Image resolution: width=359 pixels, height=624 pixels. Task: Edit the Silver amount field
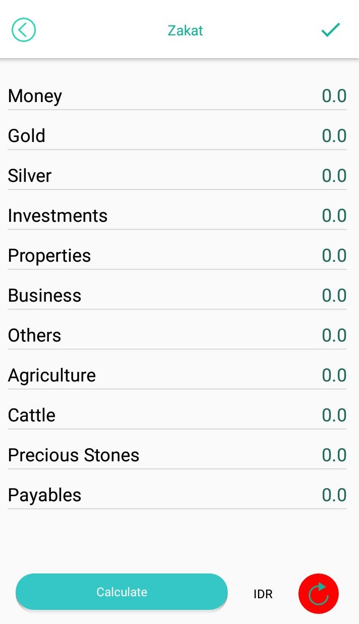pyautogui.click(x=334, y=176)
